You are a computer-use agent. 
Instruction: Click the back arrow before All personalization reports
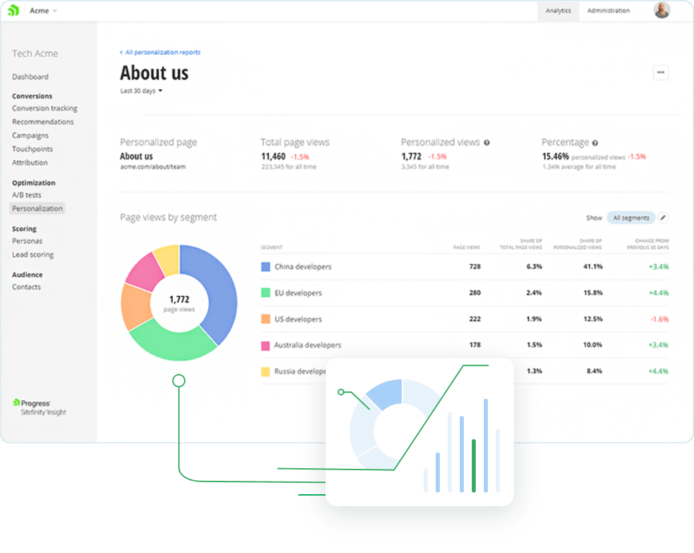pos(121,52)
